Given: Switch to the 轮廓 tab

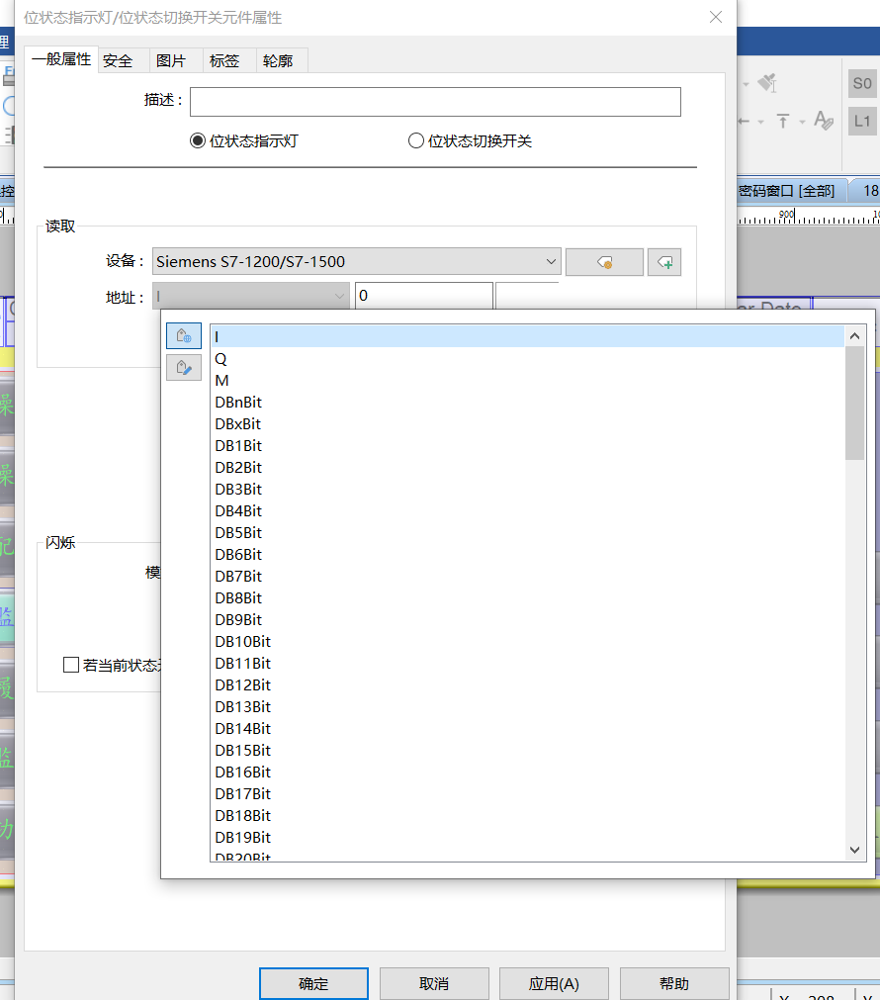Looking at the screenshot, I should 278,60.
